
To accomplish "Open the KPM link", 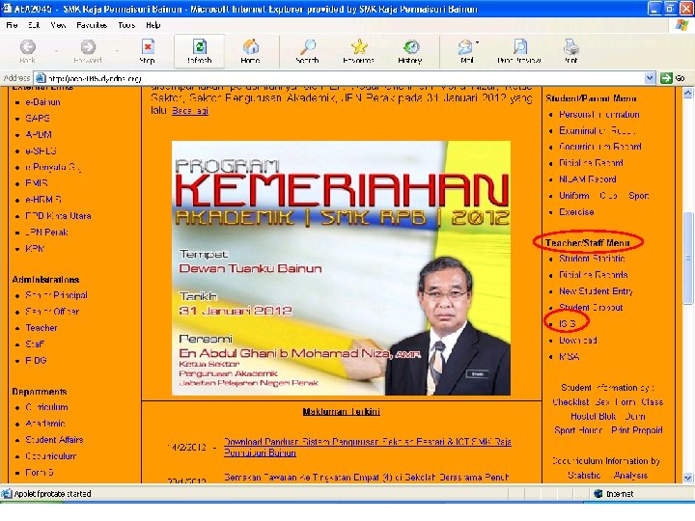I will [35, 249].
